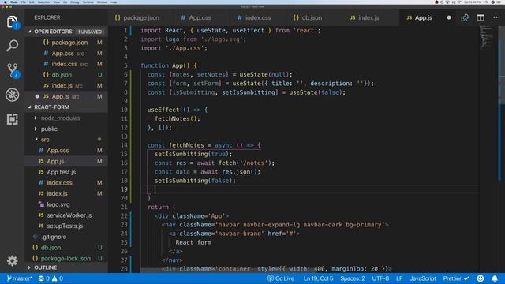Open notifications bell in status bar
The height and width of the screenshot is (284, 505).
coord(495,278)
